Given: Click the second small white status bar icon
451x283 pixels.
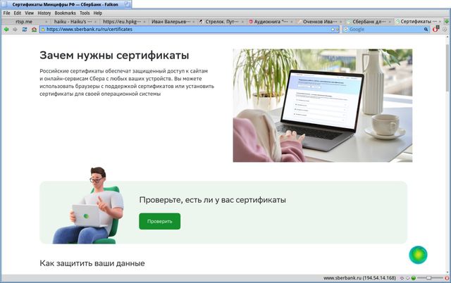Looking at the screenshot, I should [407, 278].
